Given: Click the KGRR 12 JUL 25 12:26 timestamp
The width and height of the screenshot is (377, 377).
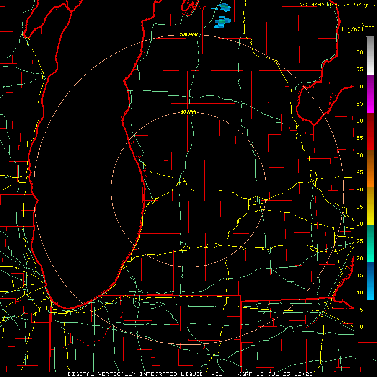Looking at the screenshot, I should (275, 374).
